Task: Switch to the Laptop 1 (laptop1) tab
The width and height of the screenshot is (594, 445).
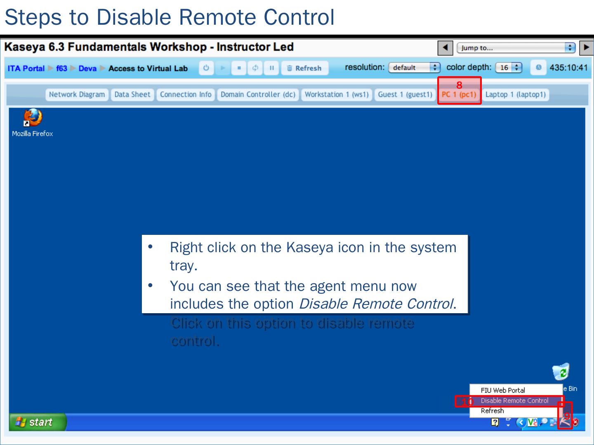Action: coord(516,95)
